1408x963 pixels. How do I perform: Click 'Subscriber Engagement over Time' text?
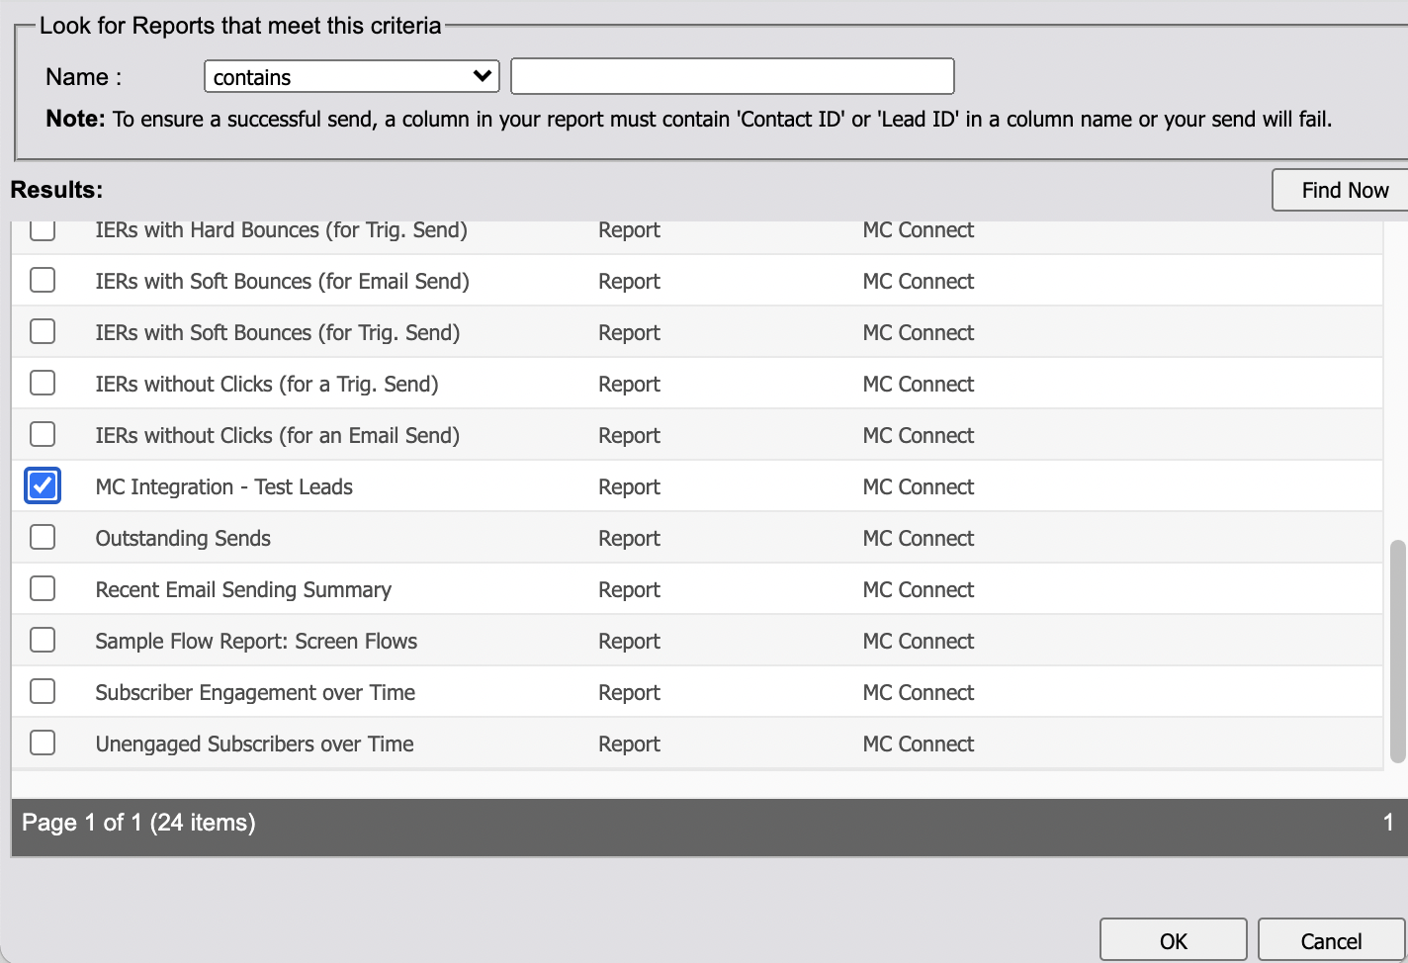coord(255,692)
